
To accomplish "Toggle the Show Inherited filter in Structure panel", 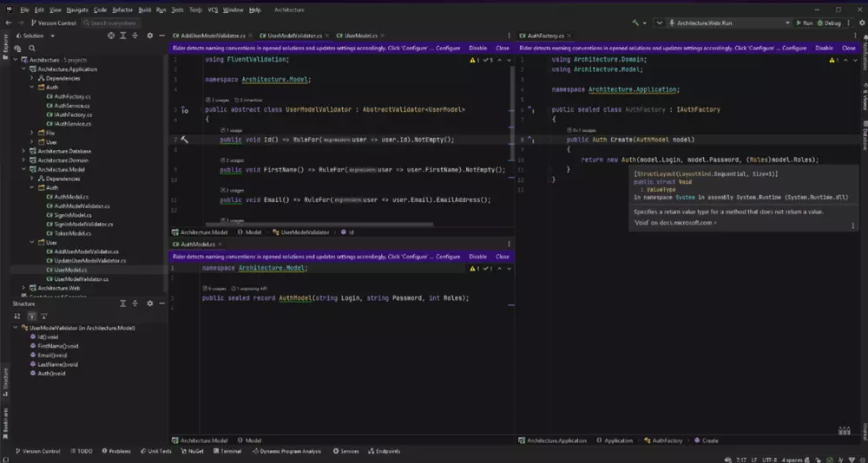I will (x=31, y=316).
